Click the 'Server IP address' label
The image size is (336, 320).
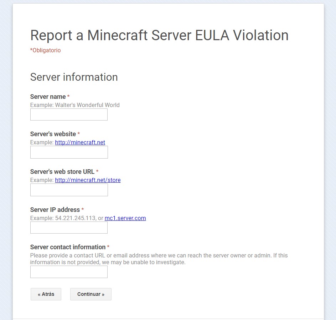(x=55, y=210)
